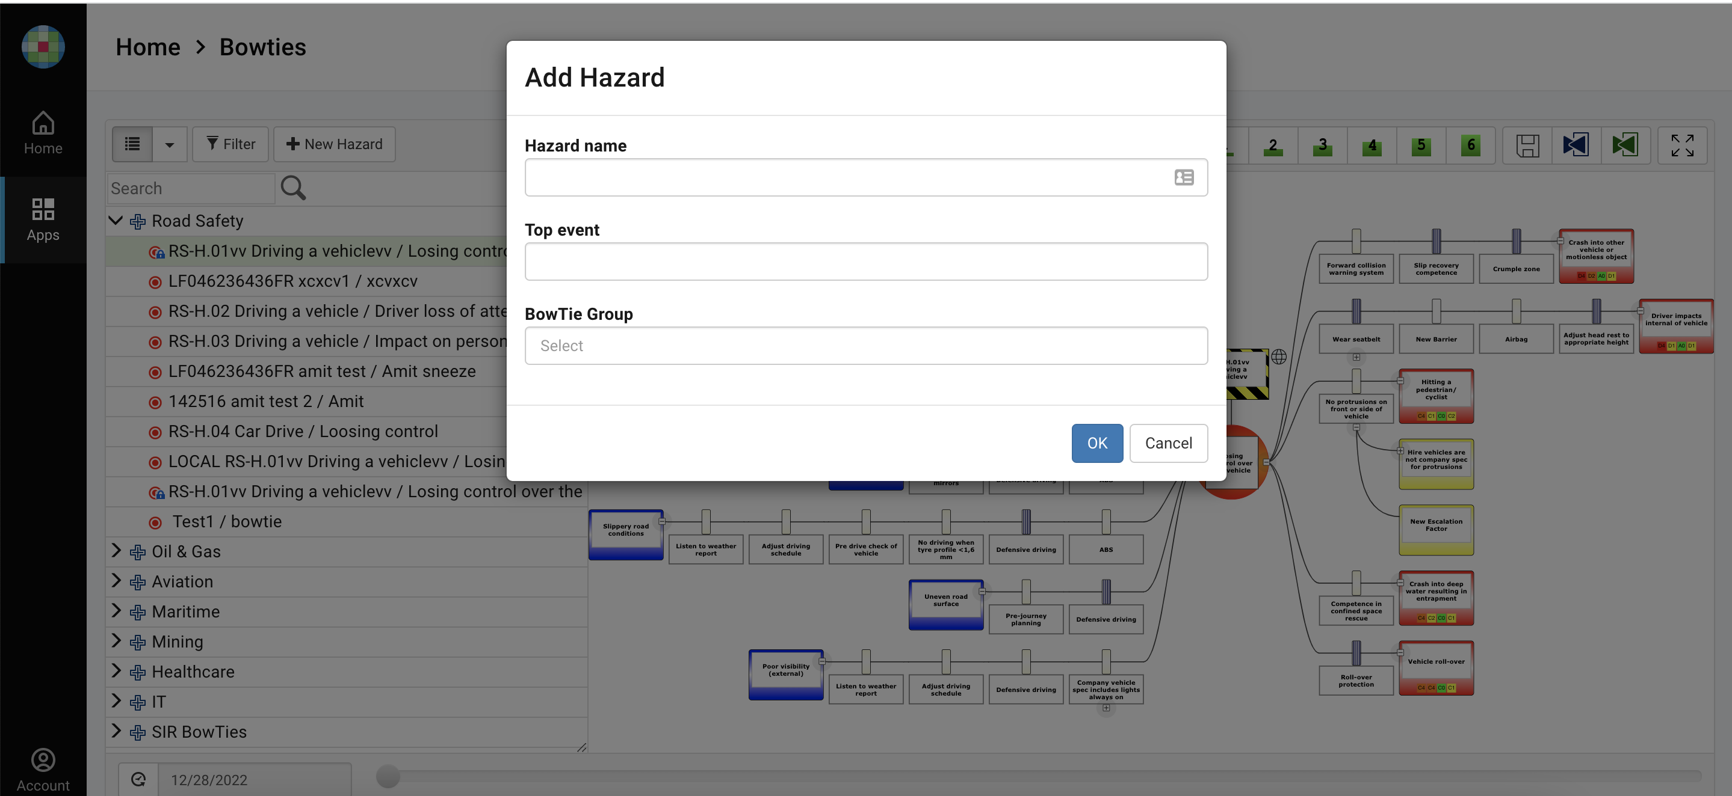Select level 4 display toggle

click(x=1372, y=145)
